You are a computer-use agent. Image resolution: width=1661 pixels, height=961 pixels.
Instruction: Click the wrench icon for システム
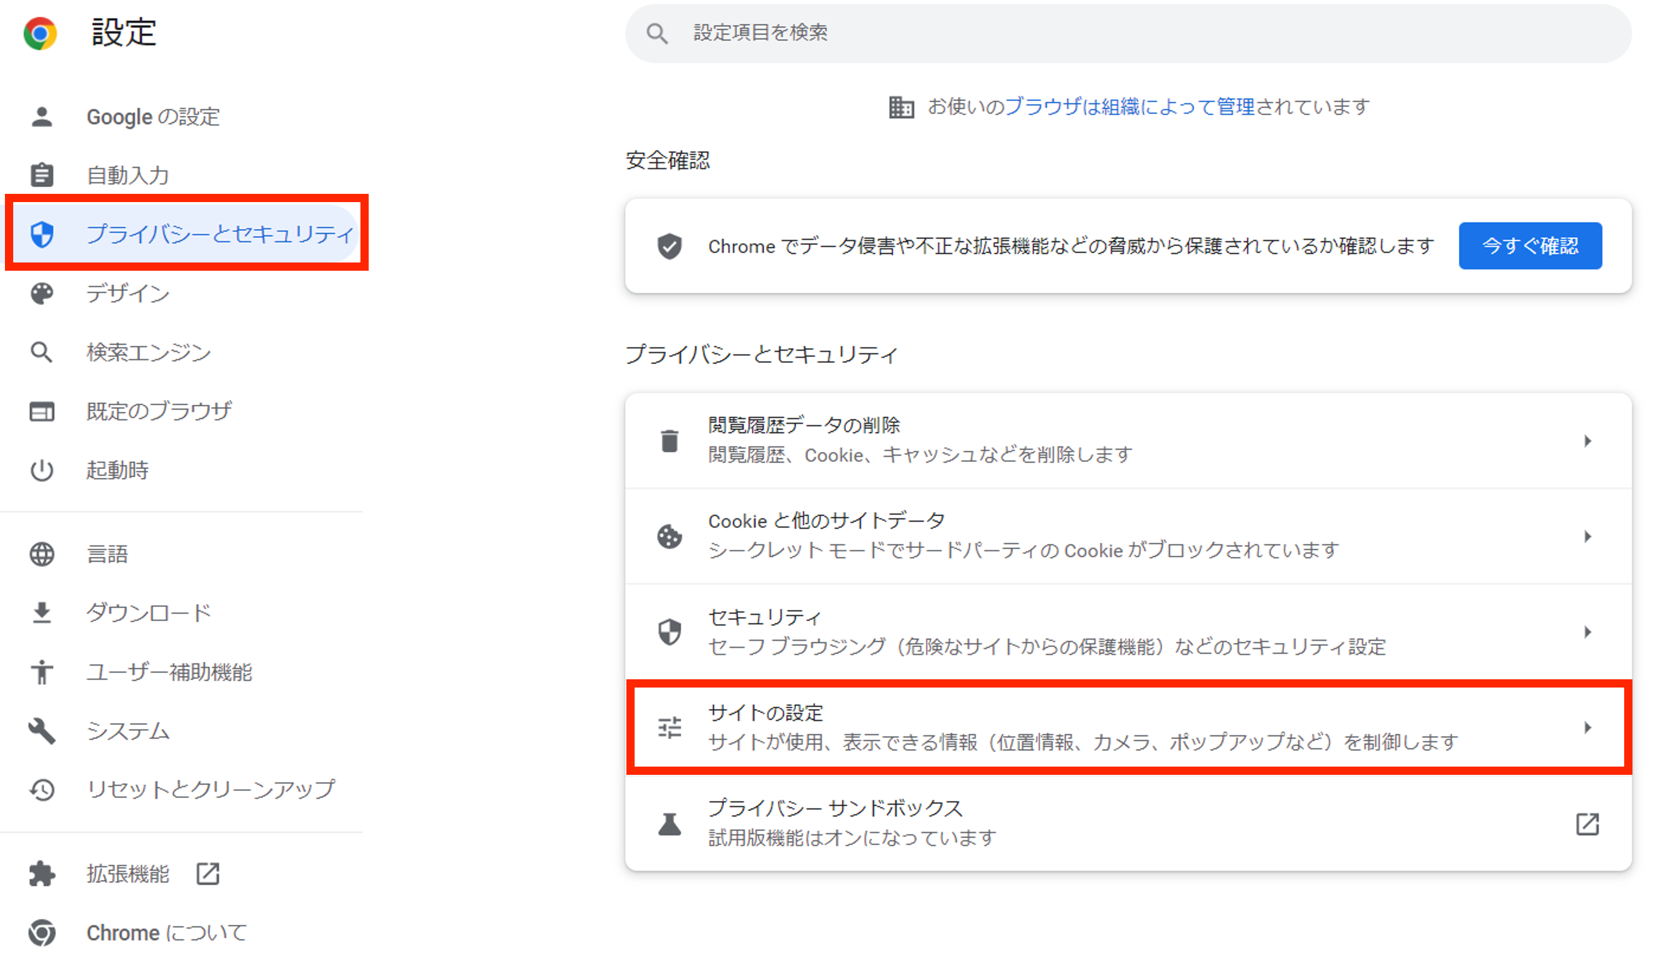click(x=42, y=730)
